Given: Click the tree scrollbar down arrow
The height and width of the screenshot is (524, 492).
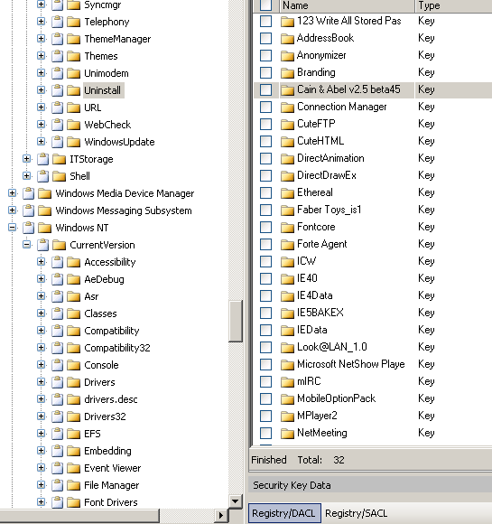Looking at the screenshot, I should coord(236,501).
